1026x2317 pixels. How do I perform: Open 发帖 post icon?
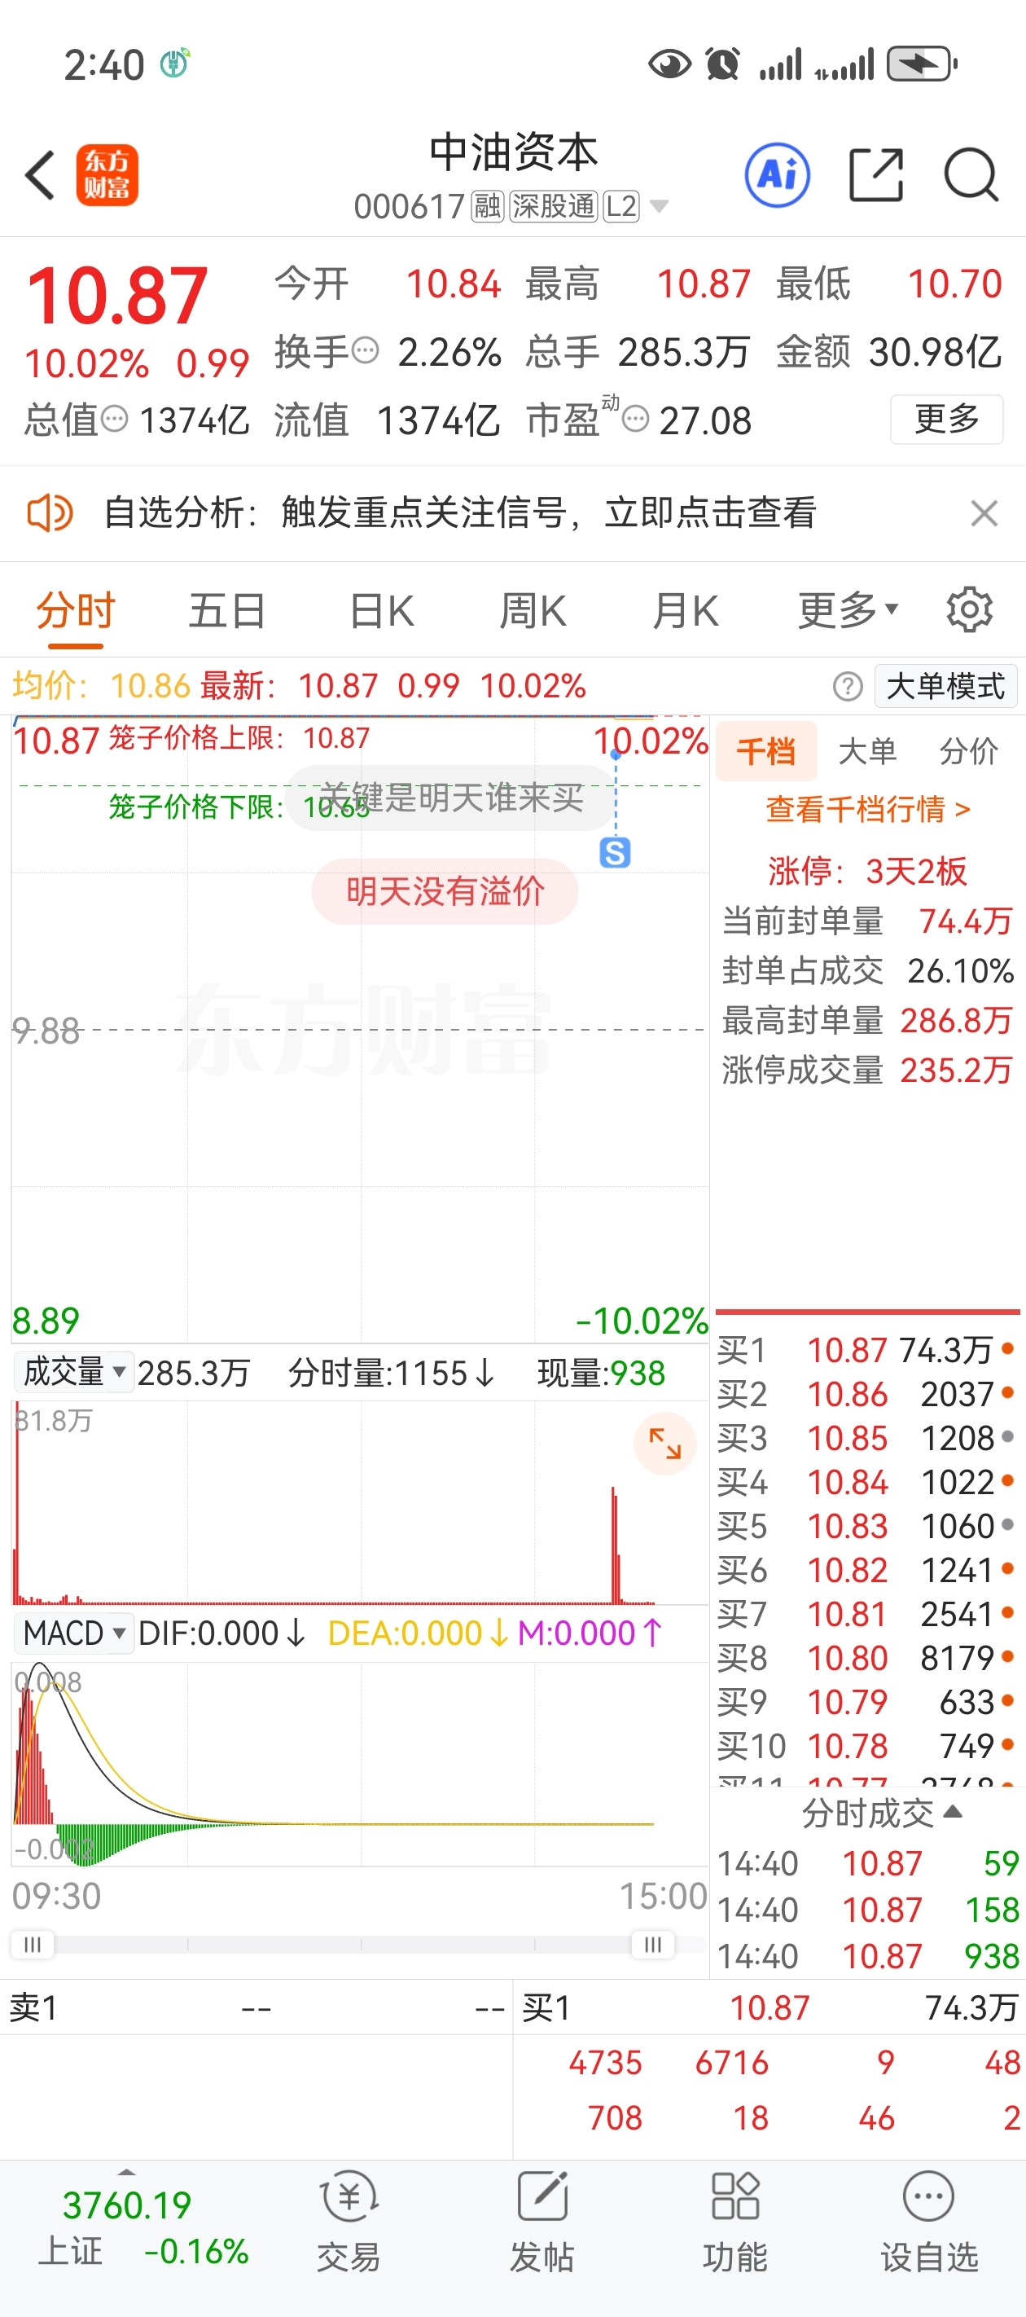(x=542, y=2221)
